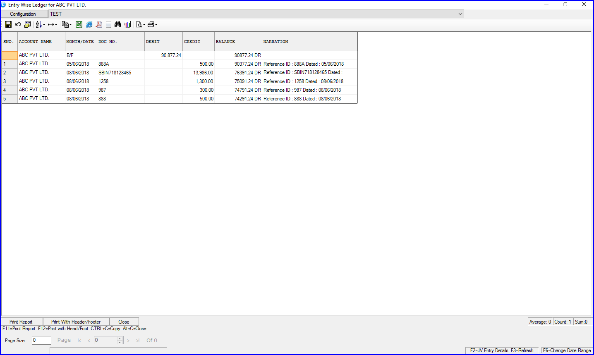Screen dimensions: 594x355
Task: Select row number 5 header
Action: (x=10, y=99)
